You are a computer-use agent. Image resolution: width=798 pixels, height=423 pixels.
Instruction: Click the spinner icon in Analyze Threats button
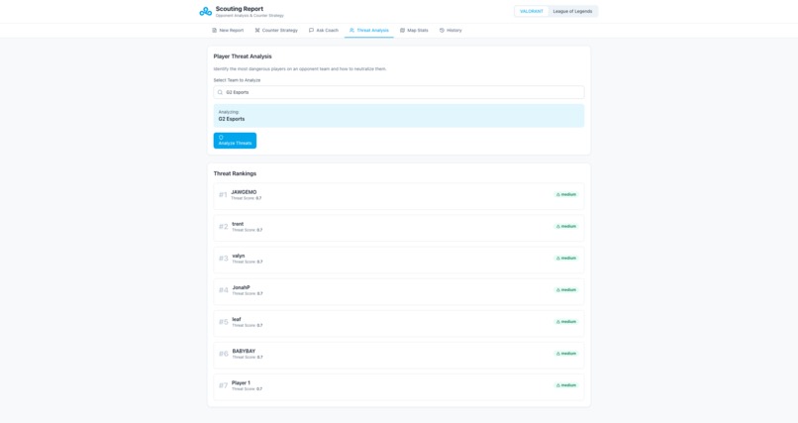click(221, 138)
